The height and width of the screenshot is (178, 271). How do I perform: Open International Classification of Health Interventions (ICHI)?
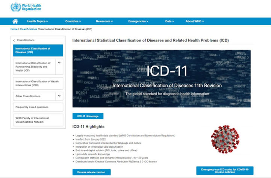(38, 83)
